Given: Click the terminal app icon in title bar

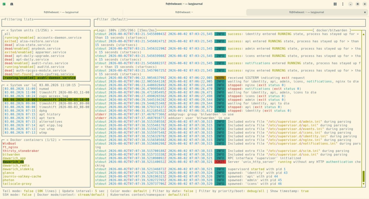Looking at the screenshot, I should 4,4.
